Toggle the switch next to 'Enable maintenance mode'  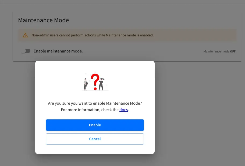(26, 51)
